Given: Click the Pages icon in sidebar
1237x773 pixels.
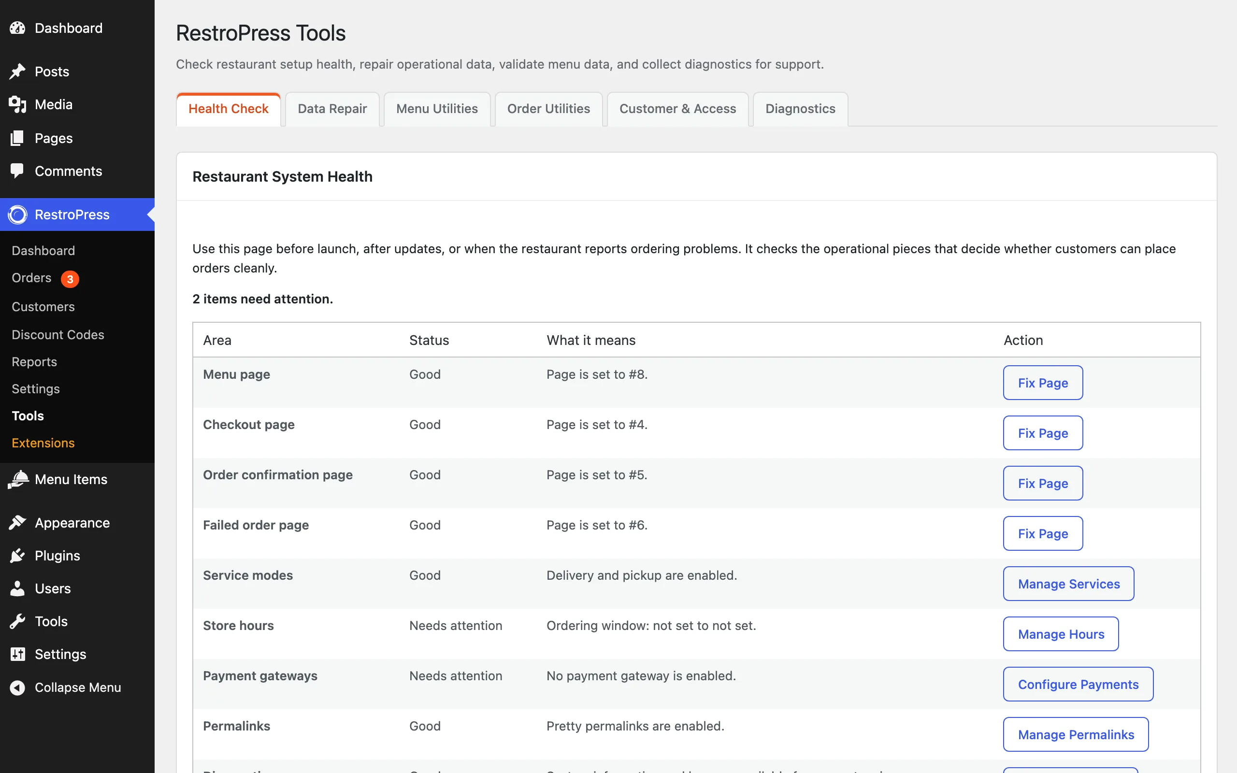Looking at the screenshot, I should click(17, 138).
